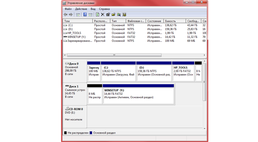The width and height of the screenshot is (258, 142).
Task: Sort by the Файловая с... column header
Action: point(136,21)
